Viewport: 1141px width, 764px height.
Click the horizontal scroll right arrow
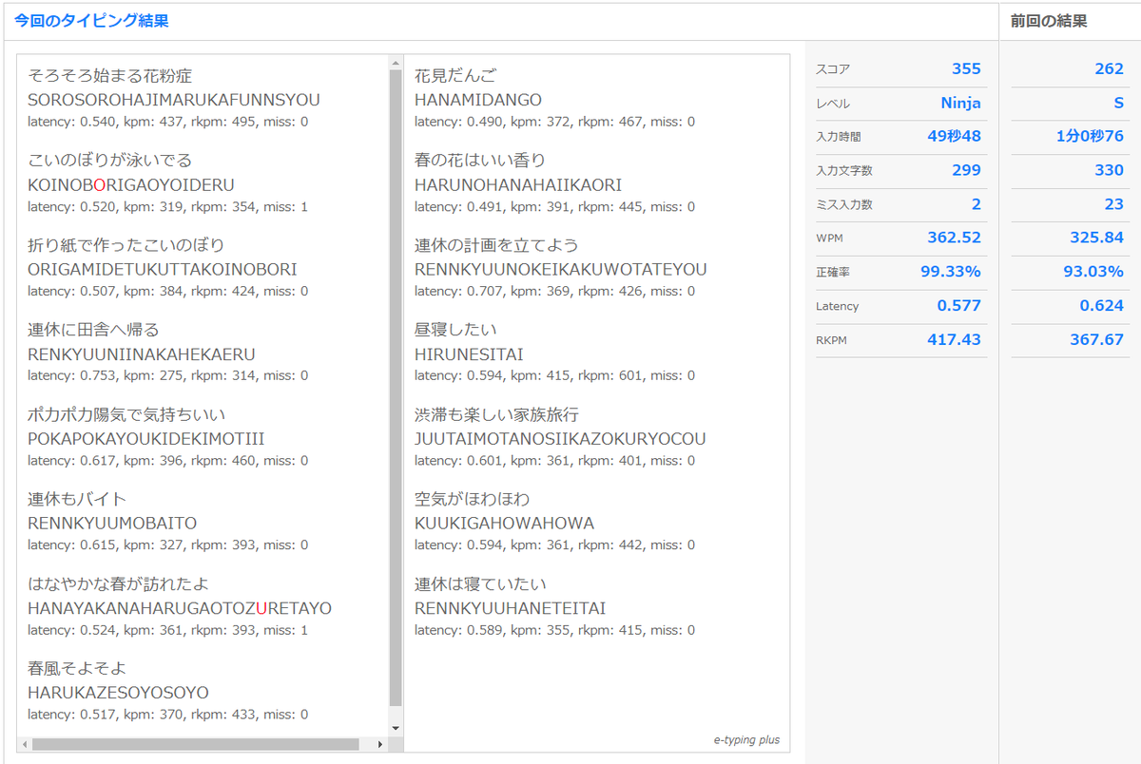coord(381,744)
